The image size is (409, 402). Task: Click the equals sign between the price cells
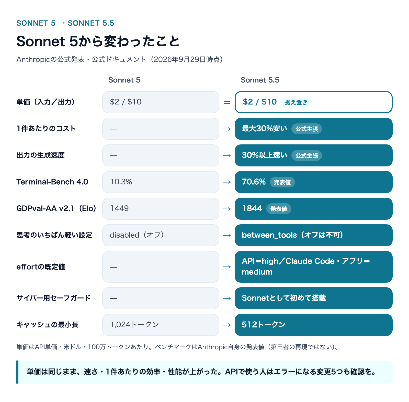tap(227, 102)
